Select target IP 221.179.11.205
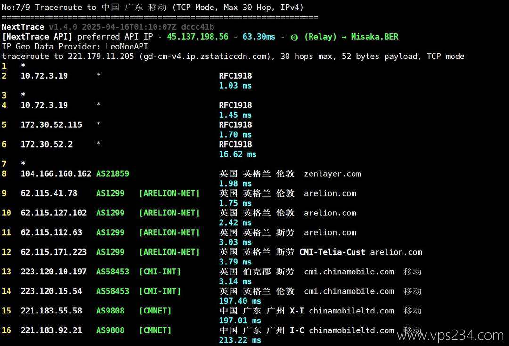The image size is (509, 346). 101,57
